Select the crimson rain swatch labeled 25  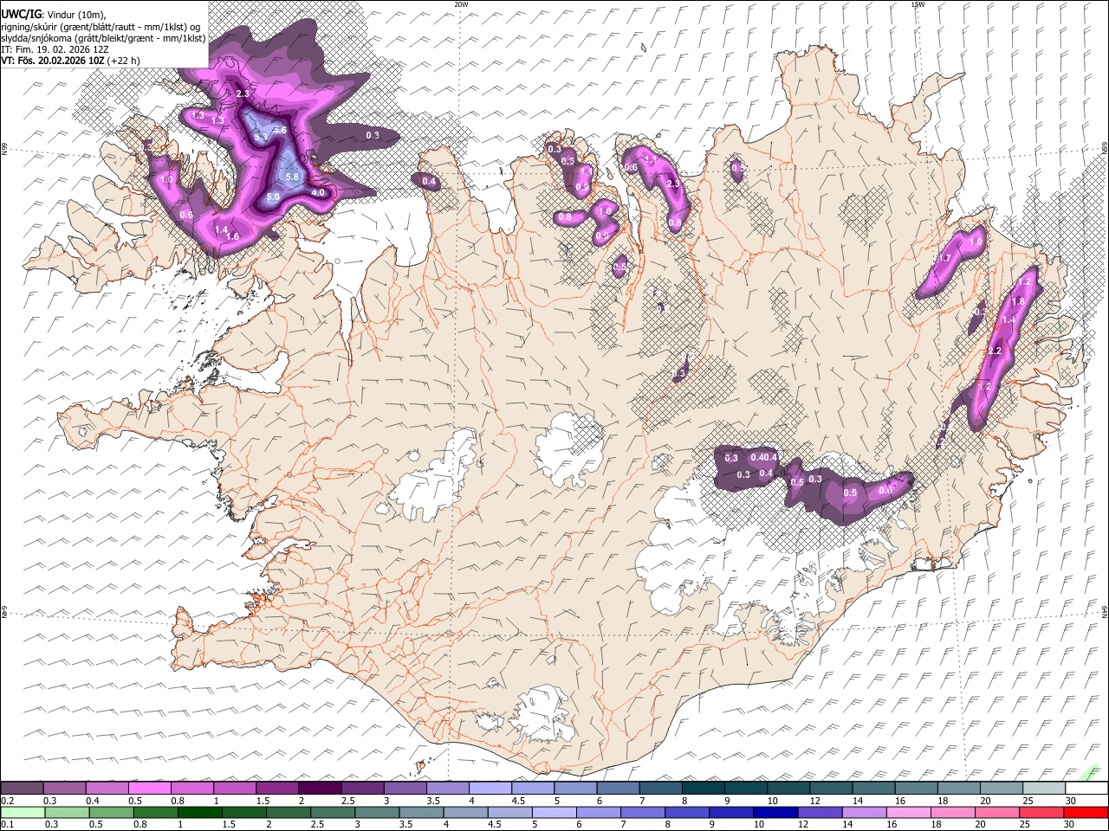[x=1041, y=813]
